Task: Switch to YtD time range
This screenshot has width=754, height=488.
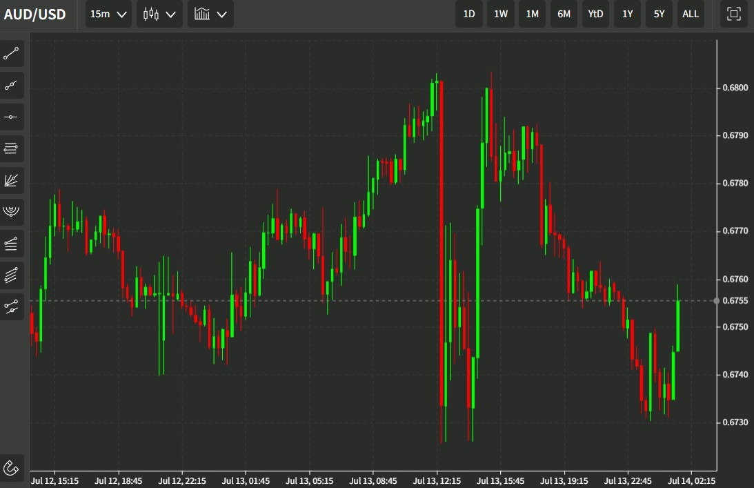Action: click(595, 14)
